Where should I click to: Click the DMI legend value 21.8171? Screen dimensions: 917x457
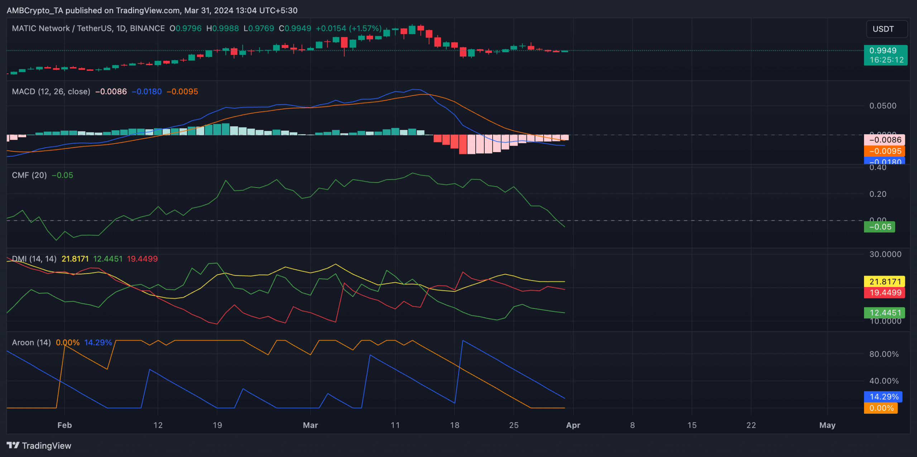[75, 259]
